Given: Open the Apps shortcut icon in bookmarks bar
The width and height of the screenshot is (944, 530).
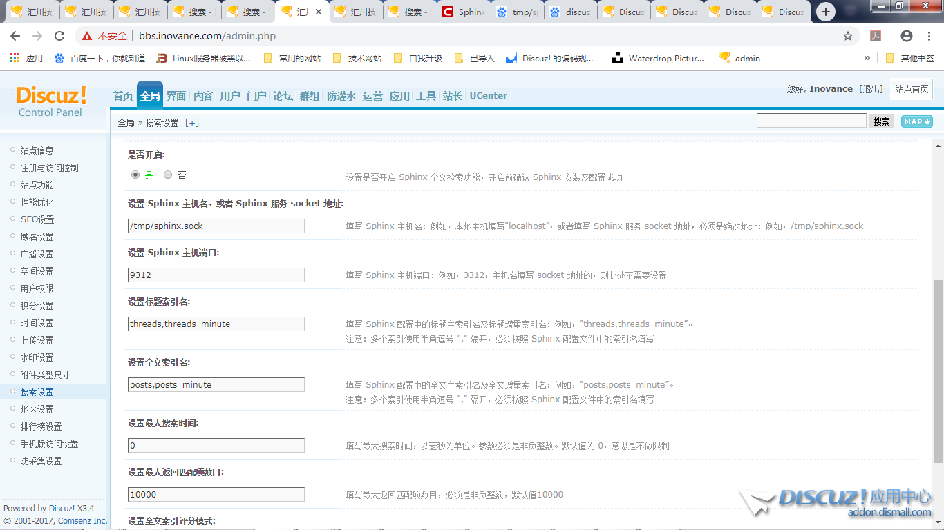Looking at the screenshot, I should pyautogui.click(x=15, y=58).
